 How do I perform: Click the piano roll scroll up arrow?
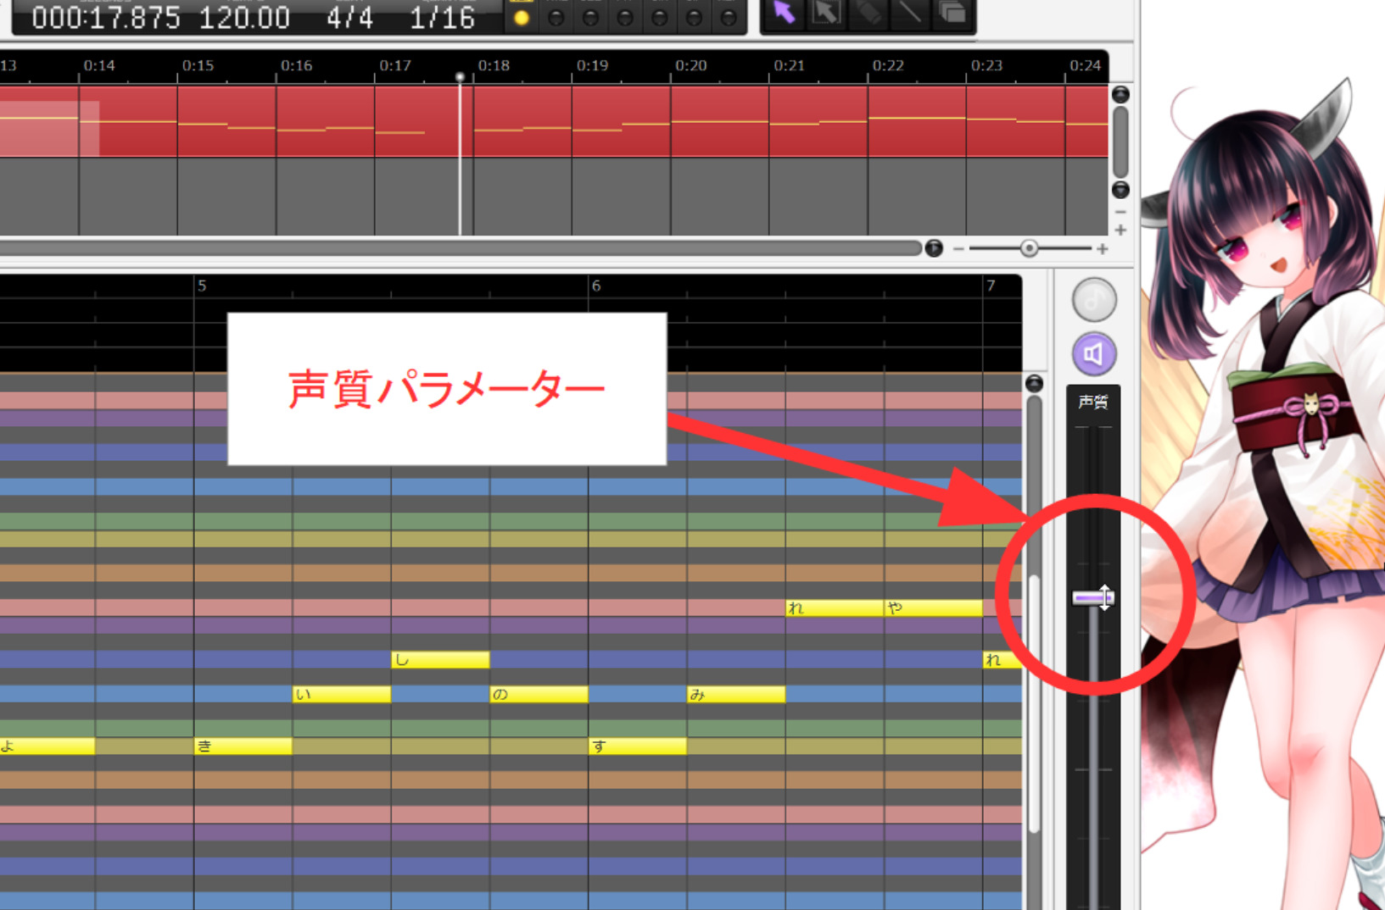(x=1034, y=384)
